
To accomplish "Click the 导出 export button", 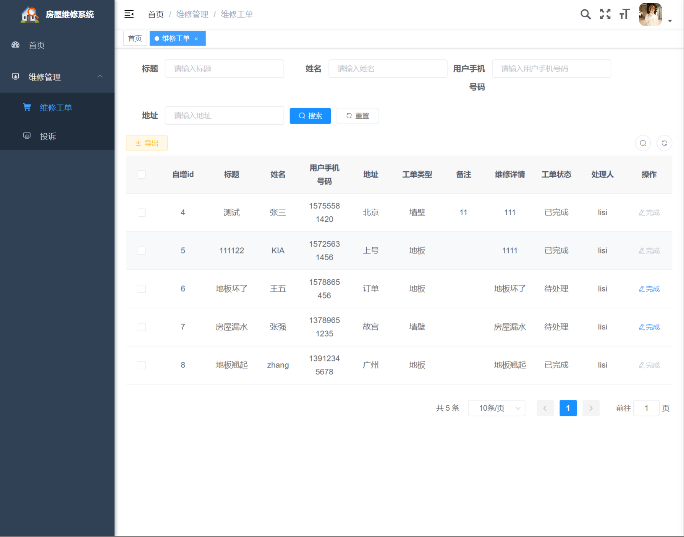I will pos(147,143).
